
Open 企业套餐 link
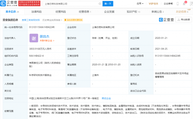pyautogui.click(x=168, y=4)
